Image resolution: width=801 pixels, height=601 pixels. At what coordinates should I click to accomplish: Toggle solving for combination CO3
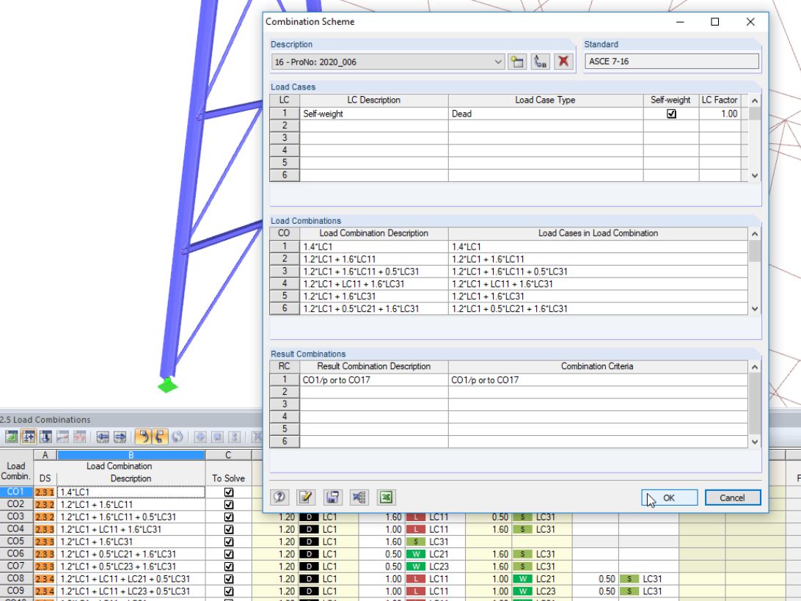click(x=230, y=517)
